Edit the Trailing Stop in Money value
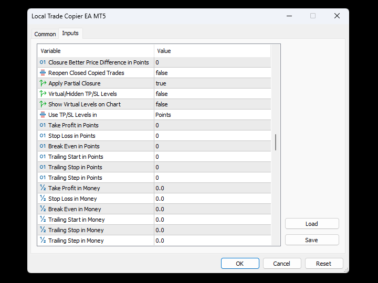This screenshot has height=283, width=378. point(213,230)
